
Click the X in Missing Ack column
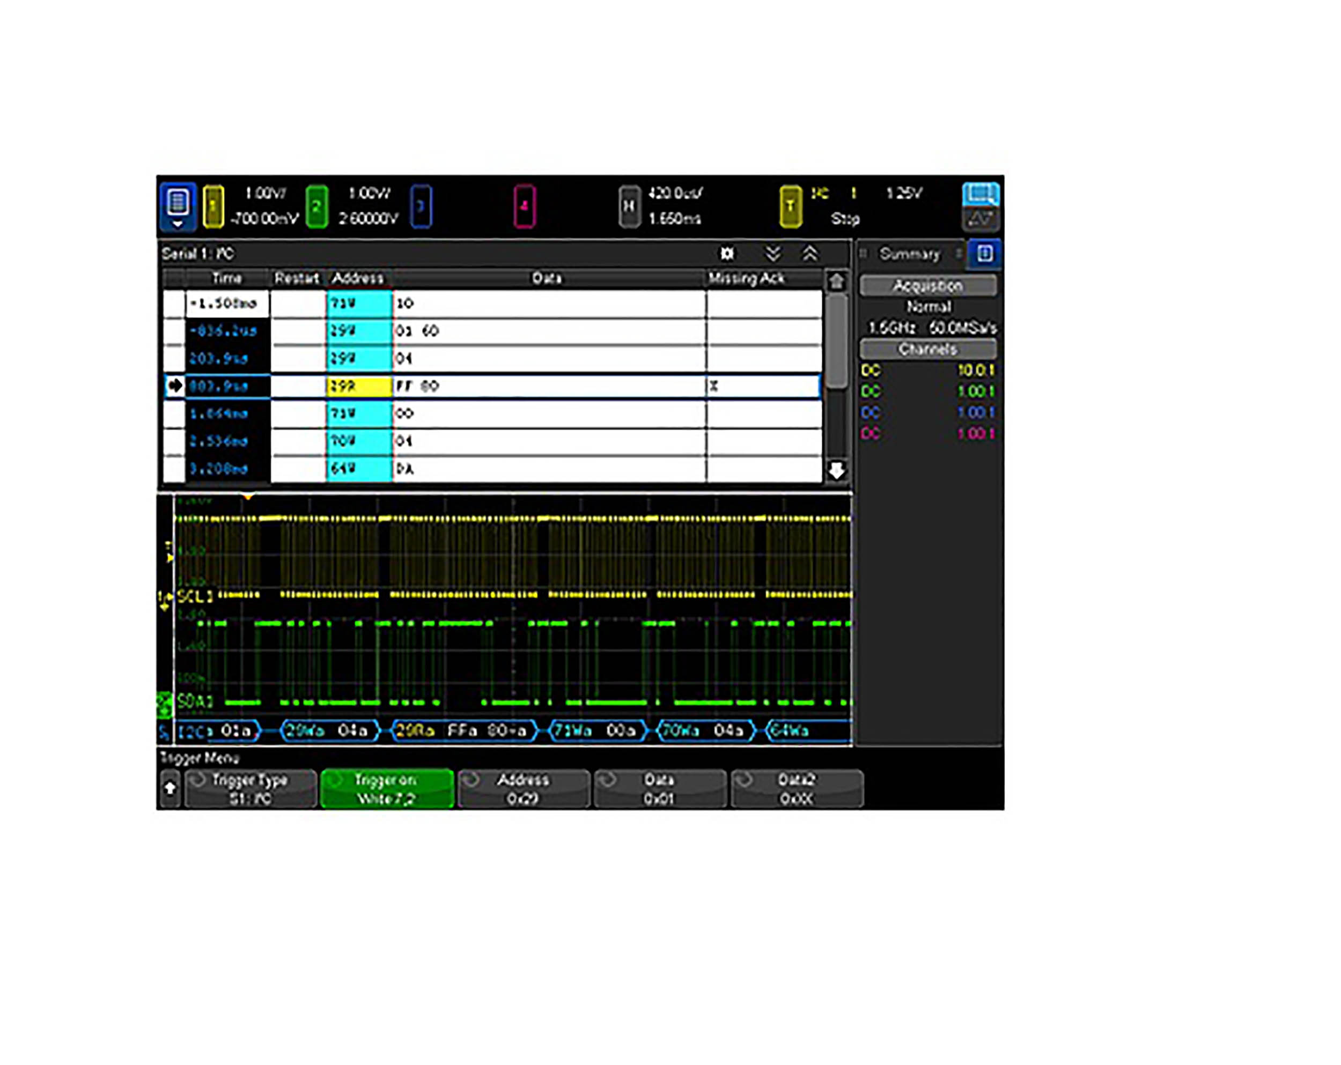click(714, 386)
